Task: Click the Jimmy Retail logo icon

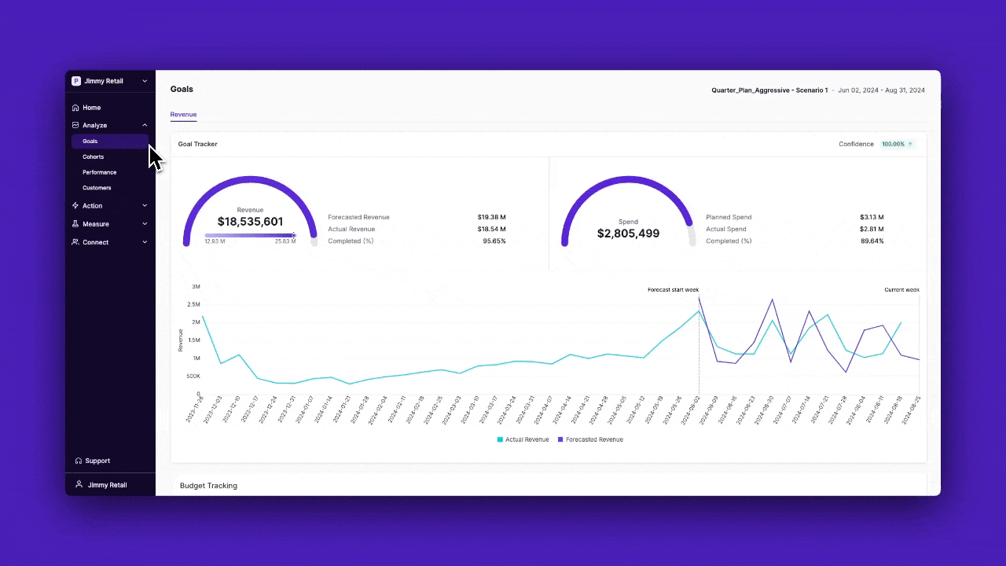Action: (x=76, y=81)
